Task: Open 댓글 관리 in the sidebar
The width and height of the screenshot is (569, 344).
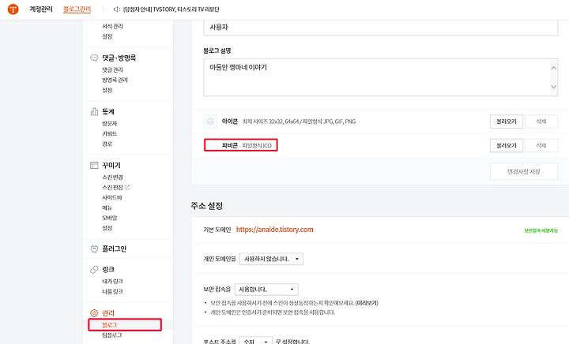Action: (112, 69)
